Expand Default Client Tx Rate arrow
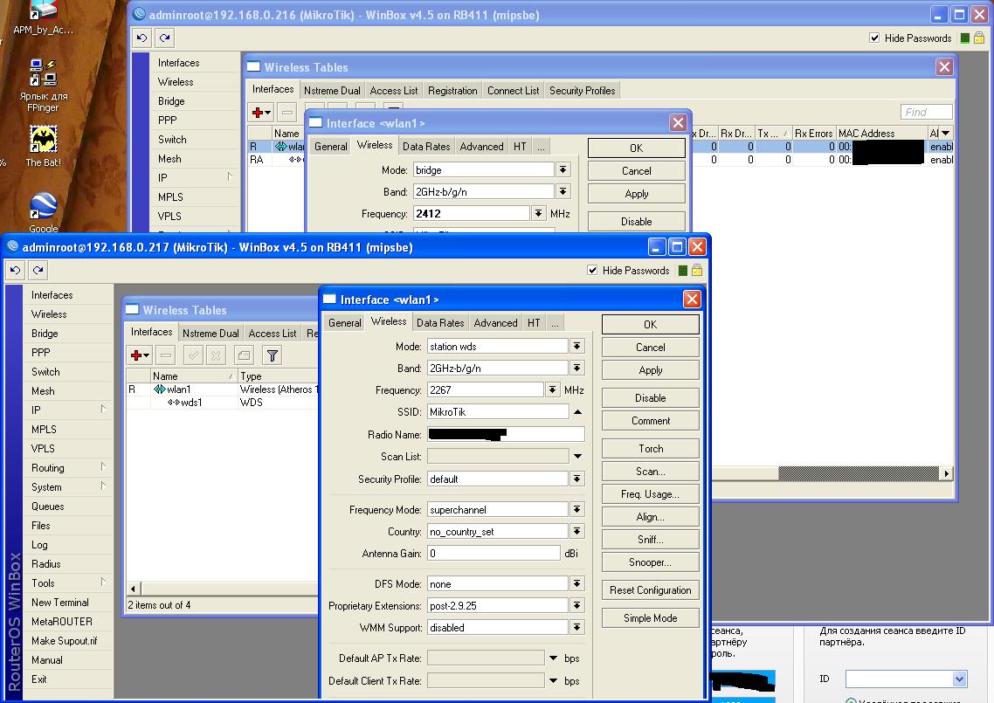Viewport: 994px width, 703px height. tap(554, 681)
